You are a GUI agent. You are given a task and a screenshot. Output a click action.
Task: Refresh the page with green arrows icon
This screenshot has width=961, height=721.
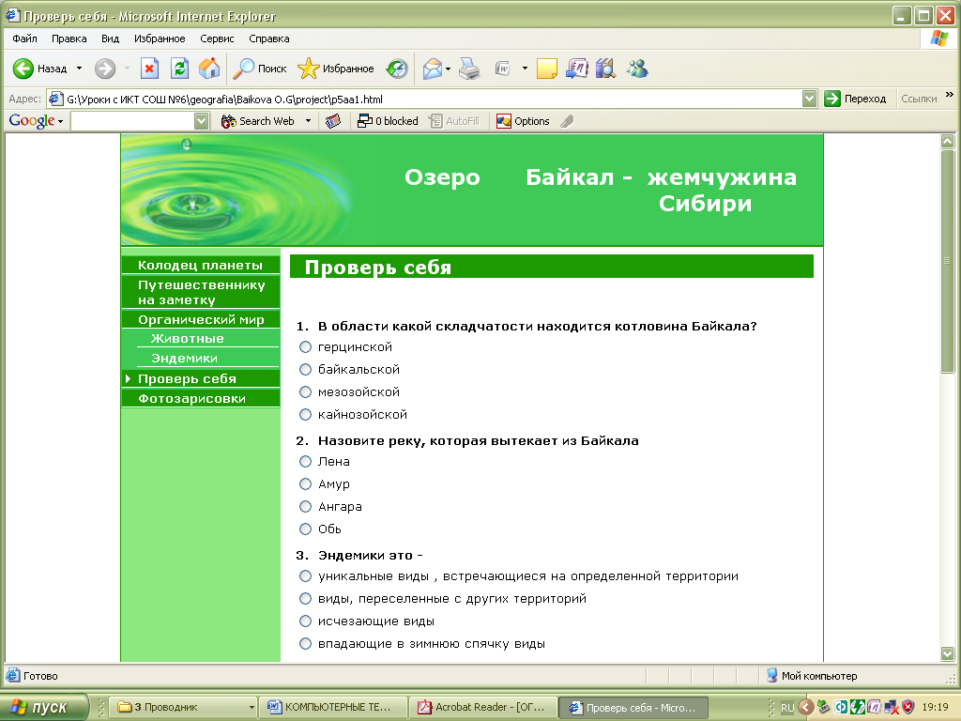[x=179, y=69]
